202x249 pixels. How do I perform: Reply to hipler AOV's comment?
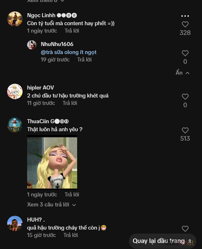click(x=70, y=103)
